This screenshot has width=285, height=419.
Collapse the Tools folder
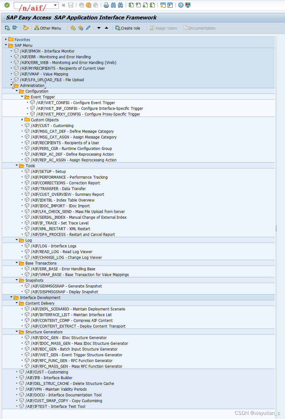click(17, 165)
